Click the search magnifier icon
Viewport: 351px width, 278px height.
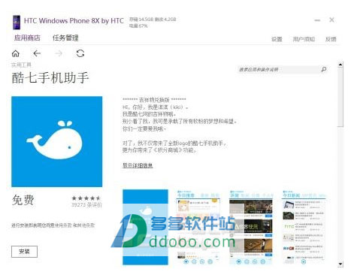point(324,69)
